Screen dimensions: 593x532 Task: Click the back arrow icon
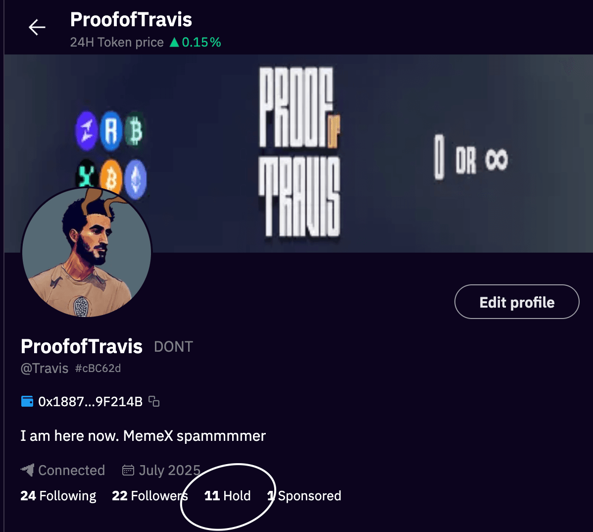(37, 27)
